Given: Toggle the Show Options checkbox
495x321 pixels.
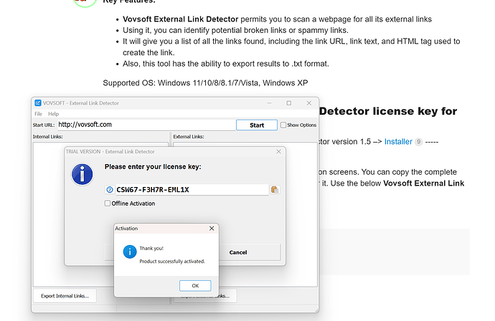Looking at the screenshot, I should [x=283, y=125].
